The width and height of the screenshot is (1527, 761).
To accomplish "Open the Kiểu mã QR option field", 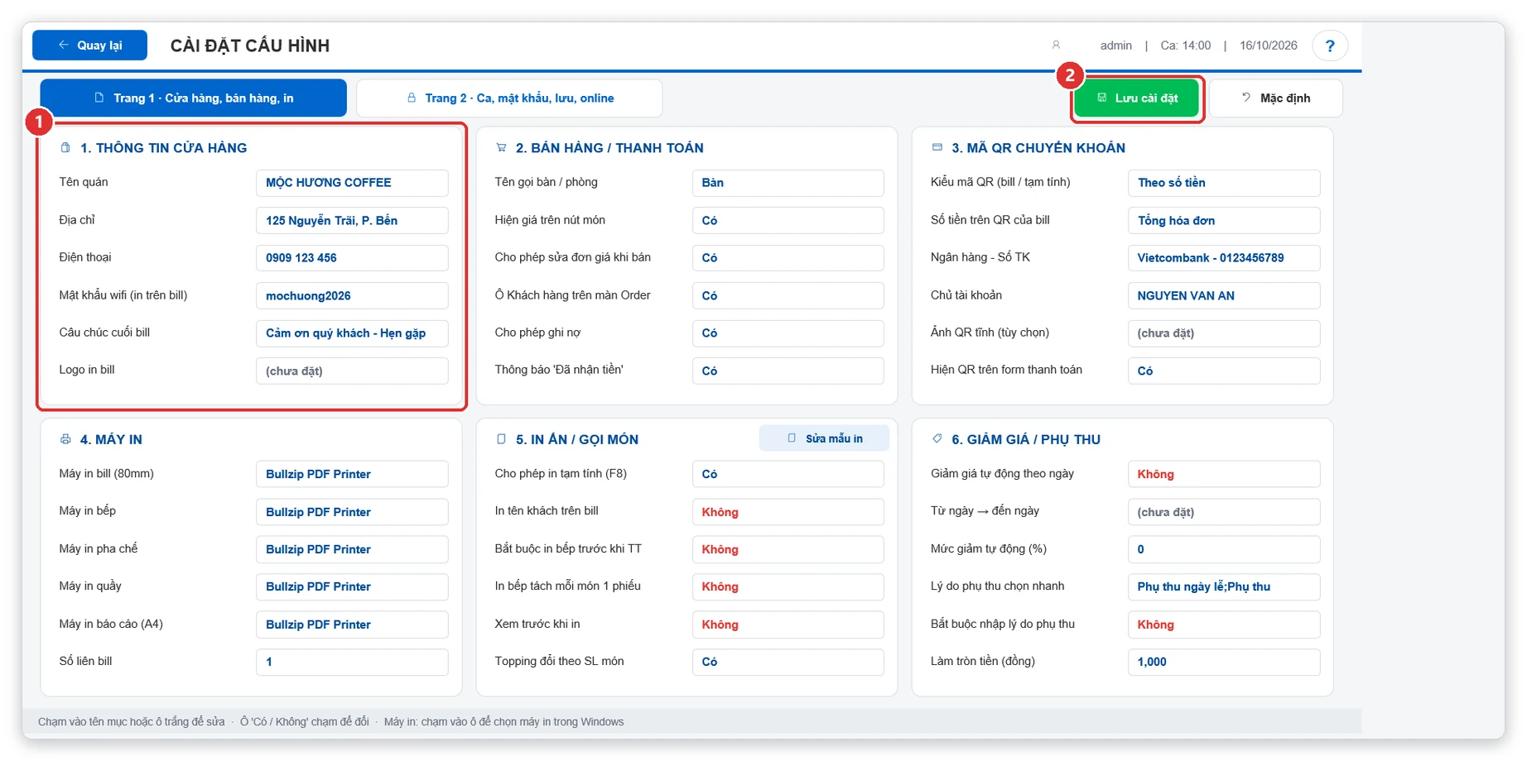I will point(1224,183).
